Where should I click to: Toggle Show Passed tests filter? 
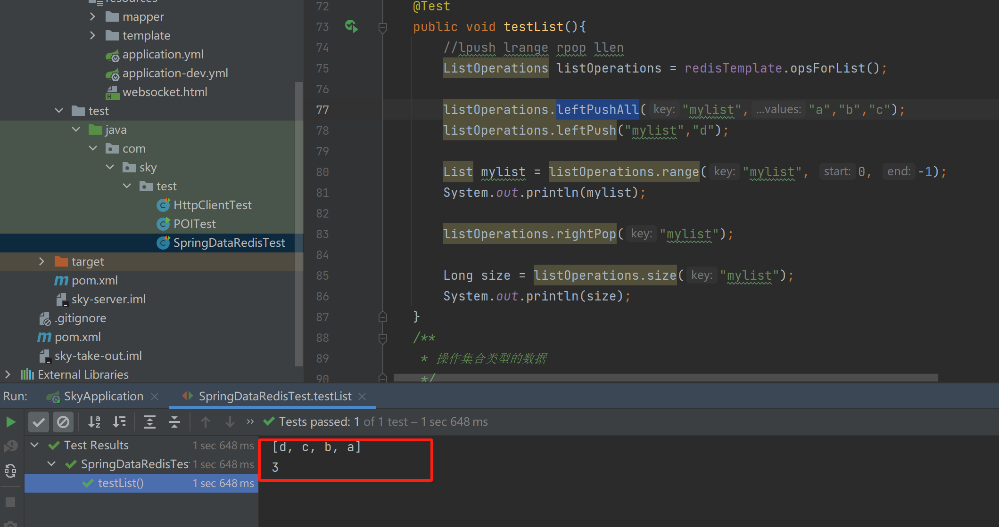39,422
